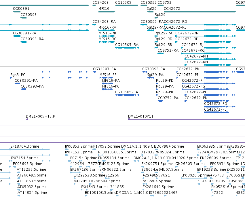The height and width of the screenshot is (197, 245).
Task: Select the RpL29-PD protein label
Action: [x=165, y=80]
